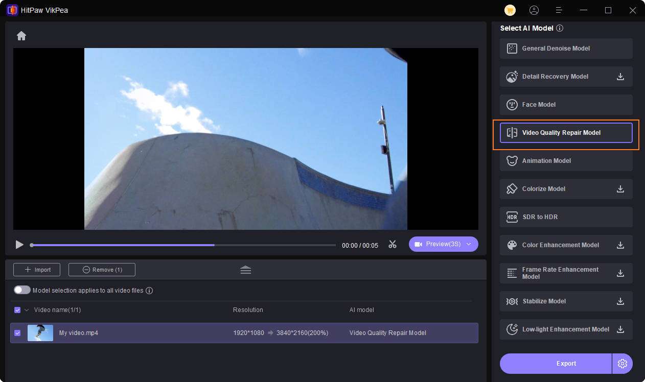Click the 3840*2160(200%) resolution value
Image resolution: width=645 pixels, height=382 pixels.
[x=302, y=333]
